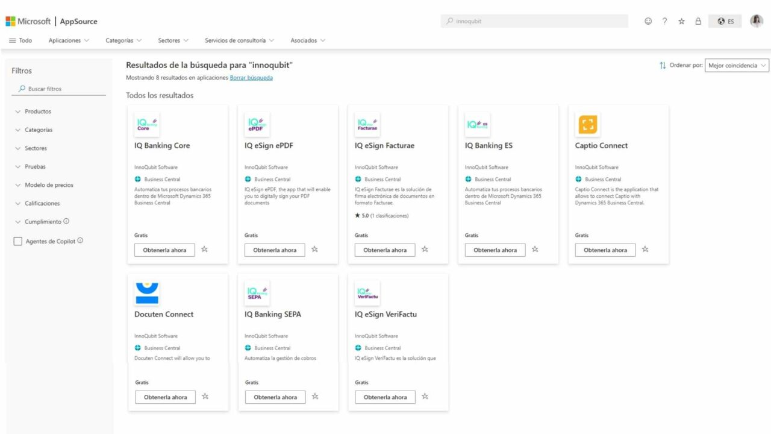Click Obtenerla ahora for IQ Banking ES
The width and height of the screenshot is (771, 434).
tap(495, 250)
